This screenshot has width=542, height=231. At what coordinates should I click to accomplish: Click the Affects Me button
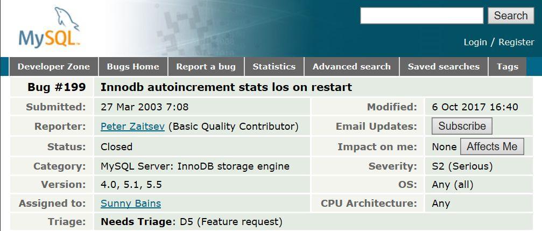(492, 146)
